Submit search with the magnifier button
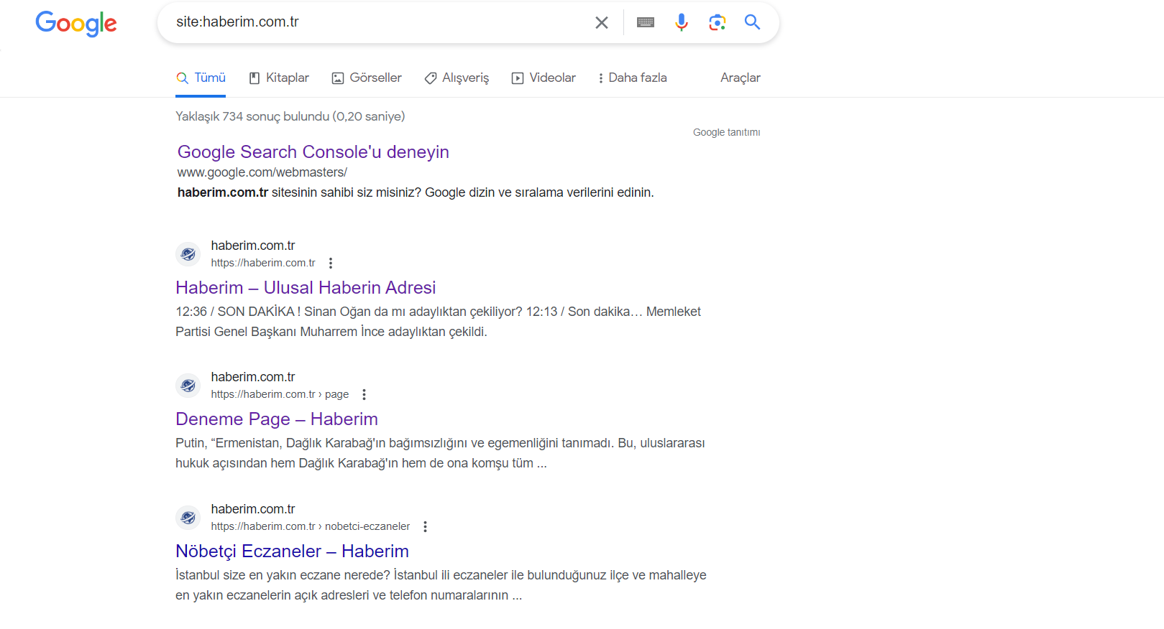Screen dimensions: 1164x629 coord(752,22)
